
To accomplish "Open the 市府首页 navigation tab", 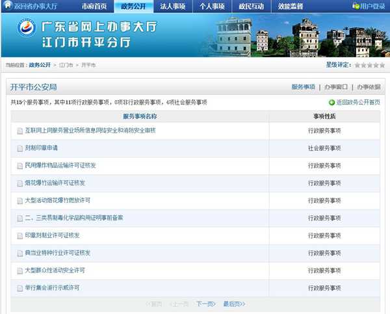I will pos(94,6).
